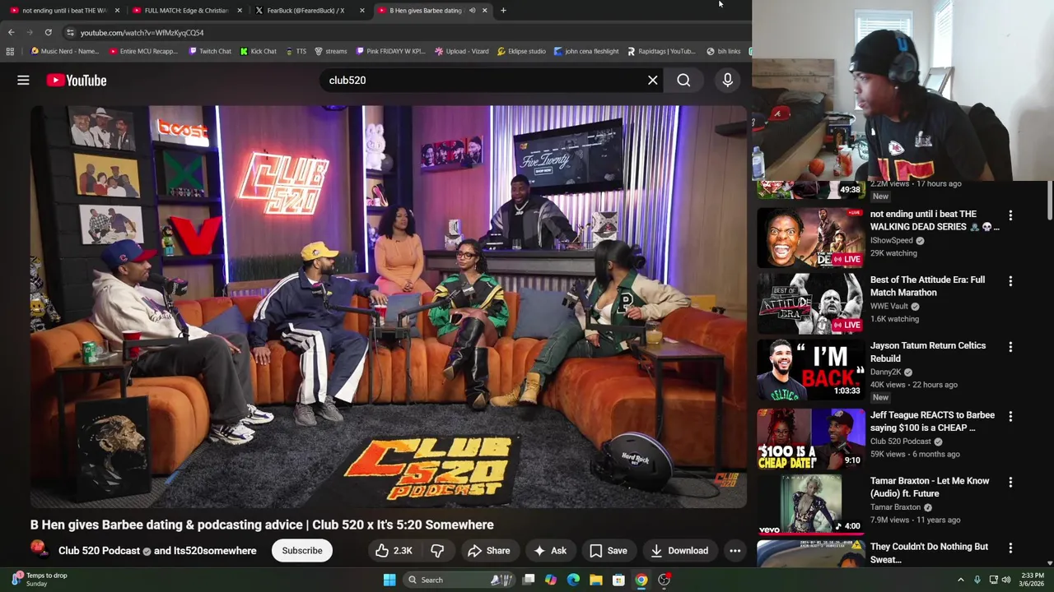Click the Club 520 video player

click(x=389, y=307)
